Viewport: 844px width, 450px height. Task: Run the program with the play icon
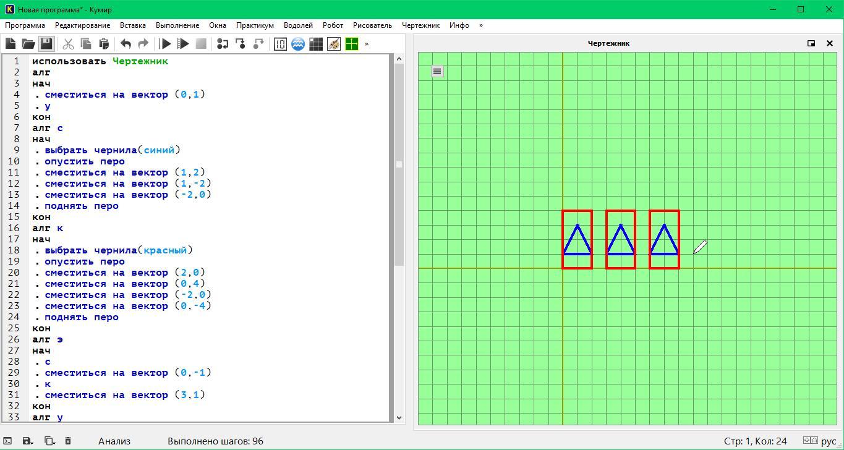(x=165, y=44)
